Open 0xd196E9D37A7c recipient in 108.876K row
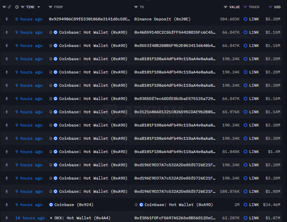The height and width of the screenshot is (222, 287). point(175,191)
